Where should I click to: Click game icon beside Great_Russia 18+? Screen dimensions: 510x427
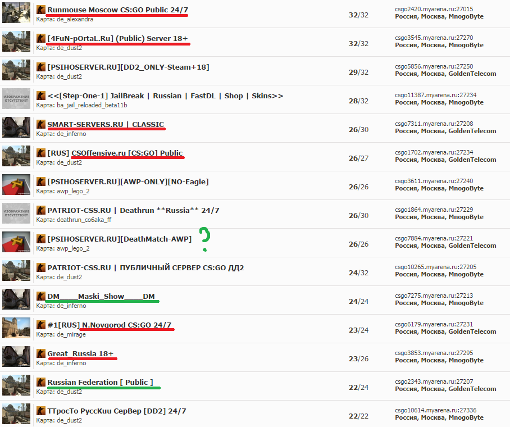(x=41, y=353)
